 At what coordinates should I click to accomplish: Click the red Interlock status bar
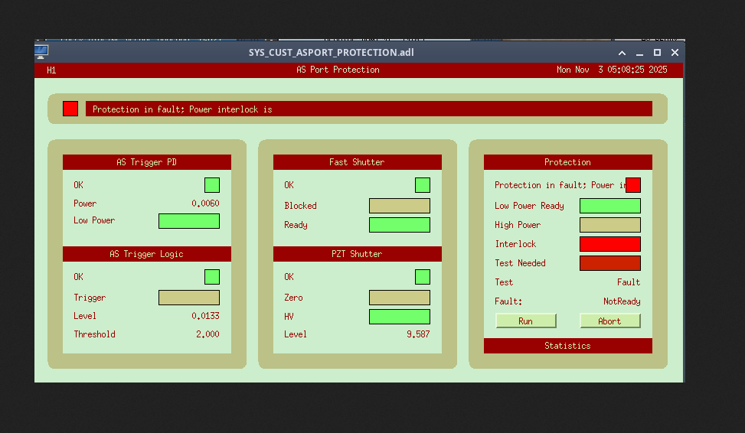click(x=609, y=244)
